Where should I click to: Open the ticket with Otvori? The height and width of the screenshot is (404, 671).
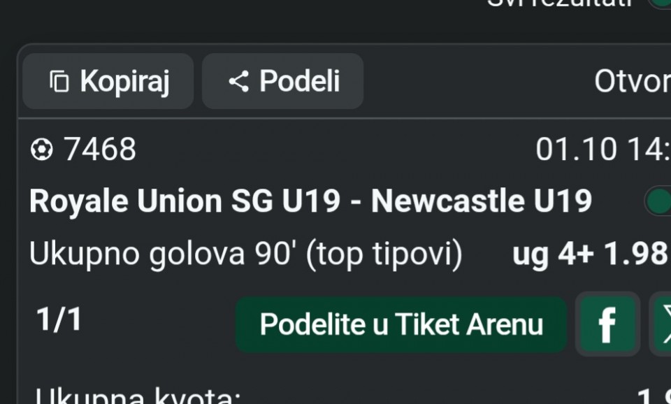coord(631,82)
